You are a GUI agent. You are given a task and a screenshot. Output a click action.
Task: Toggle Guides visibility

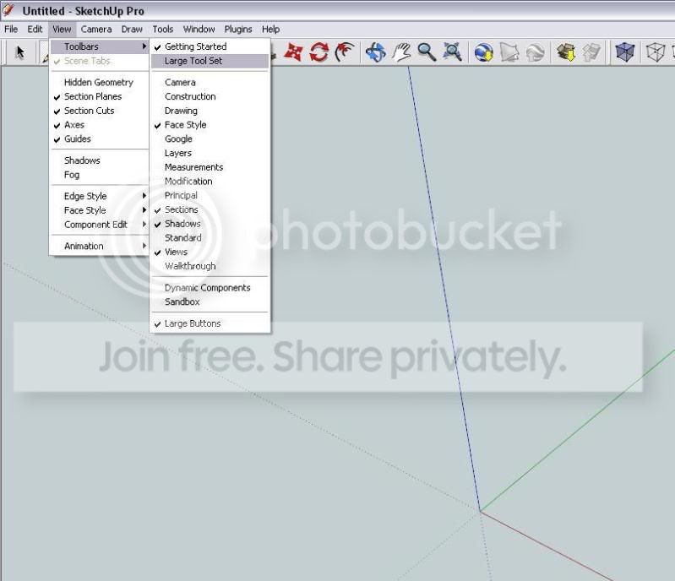click(x=100, y=139)
